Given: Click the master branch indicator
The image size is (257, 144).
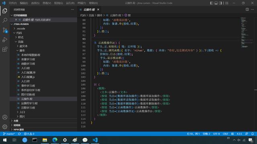Looking at the screenshot, I should pos(9,134).
